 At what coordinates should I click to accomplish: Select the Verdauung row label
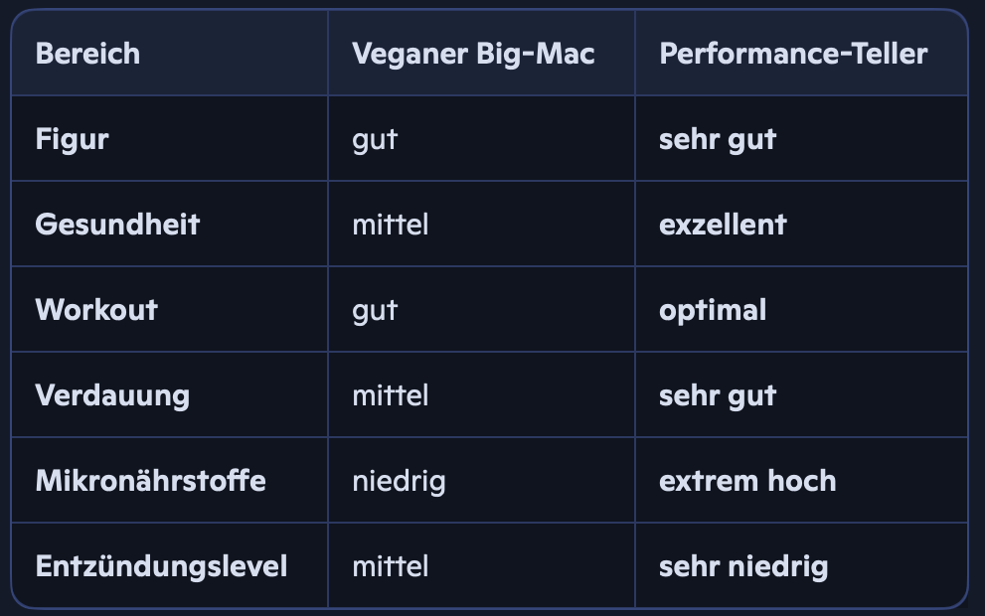[112, 395]
